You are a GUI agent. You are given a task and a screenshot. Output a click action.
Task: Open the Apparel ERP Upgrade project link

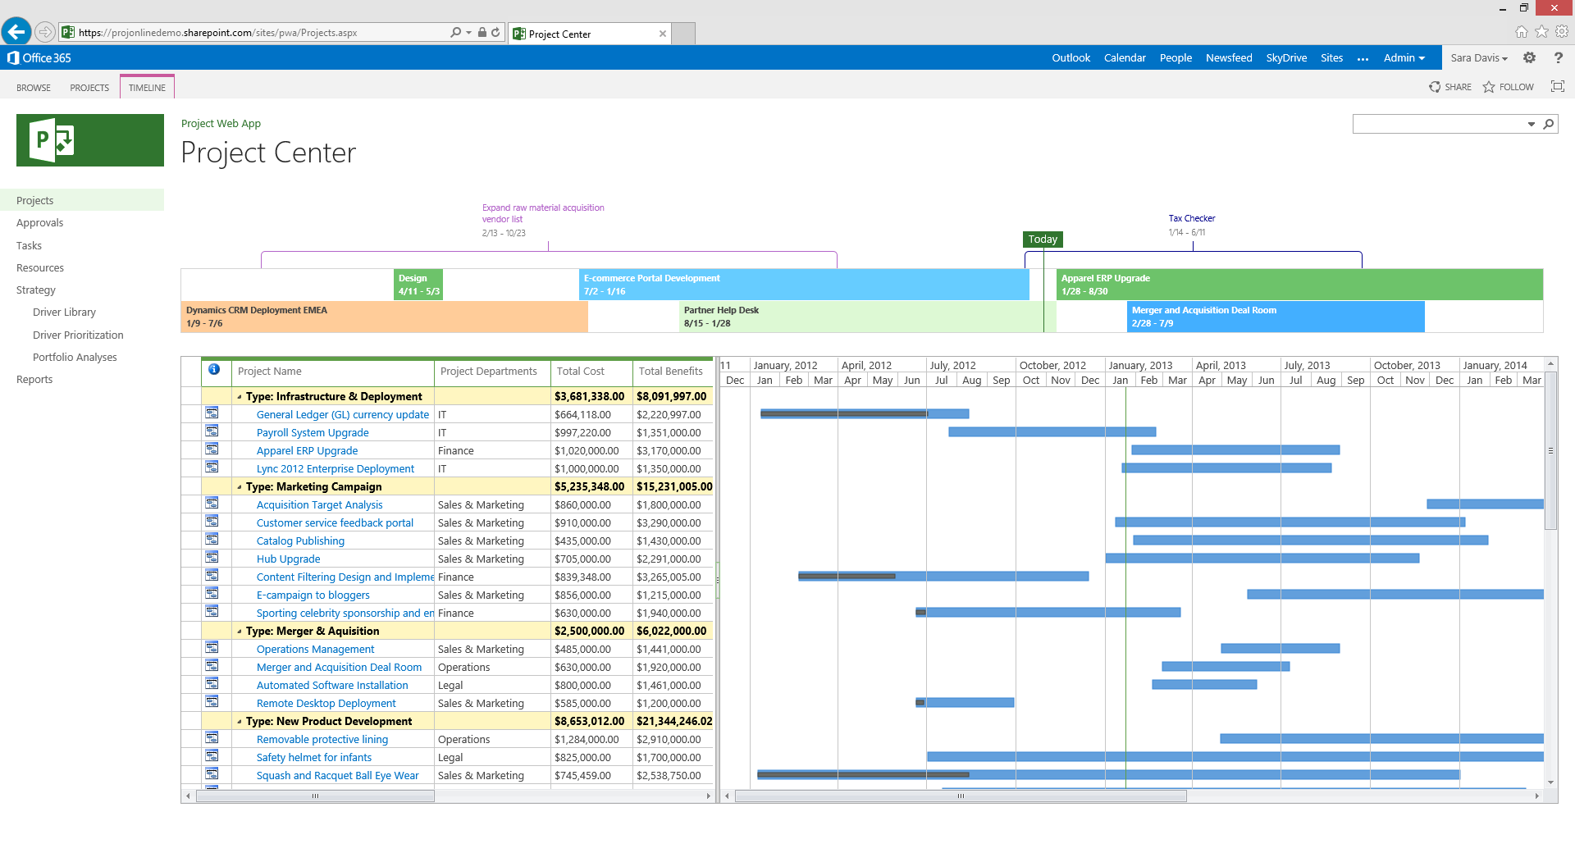(x=307, y=451)
